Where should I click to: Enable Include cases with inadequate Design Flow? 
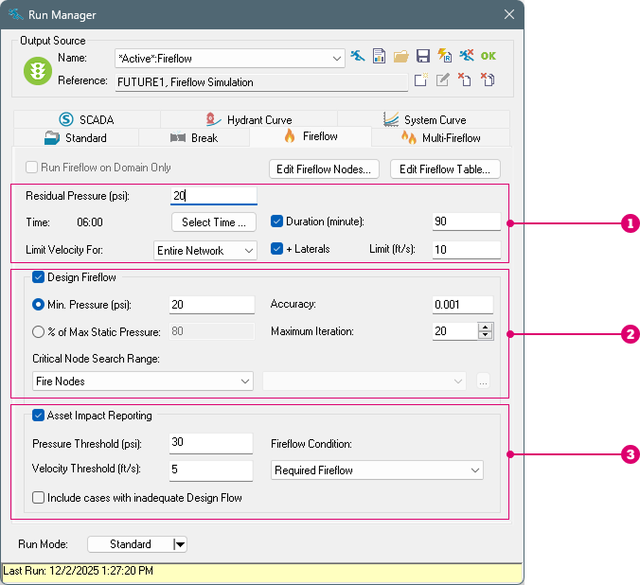point(38,498)
